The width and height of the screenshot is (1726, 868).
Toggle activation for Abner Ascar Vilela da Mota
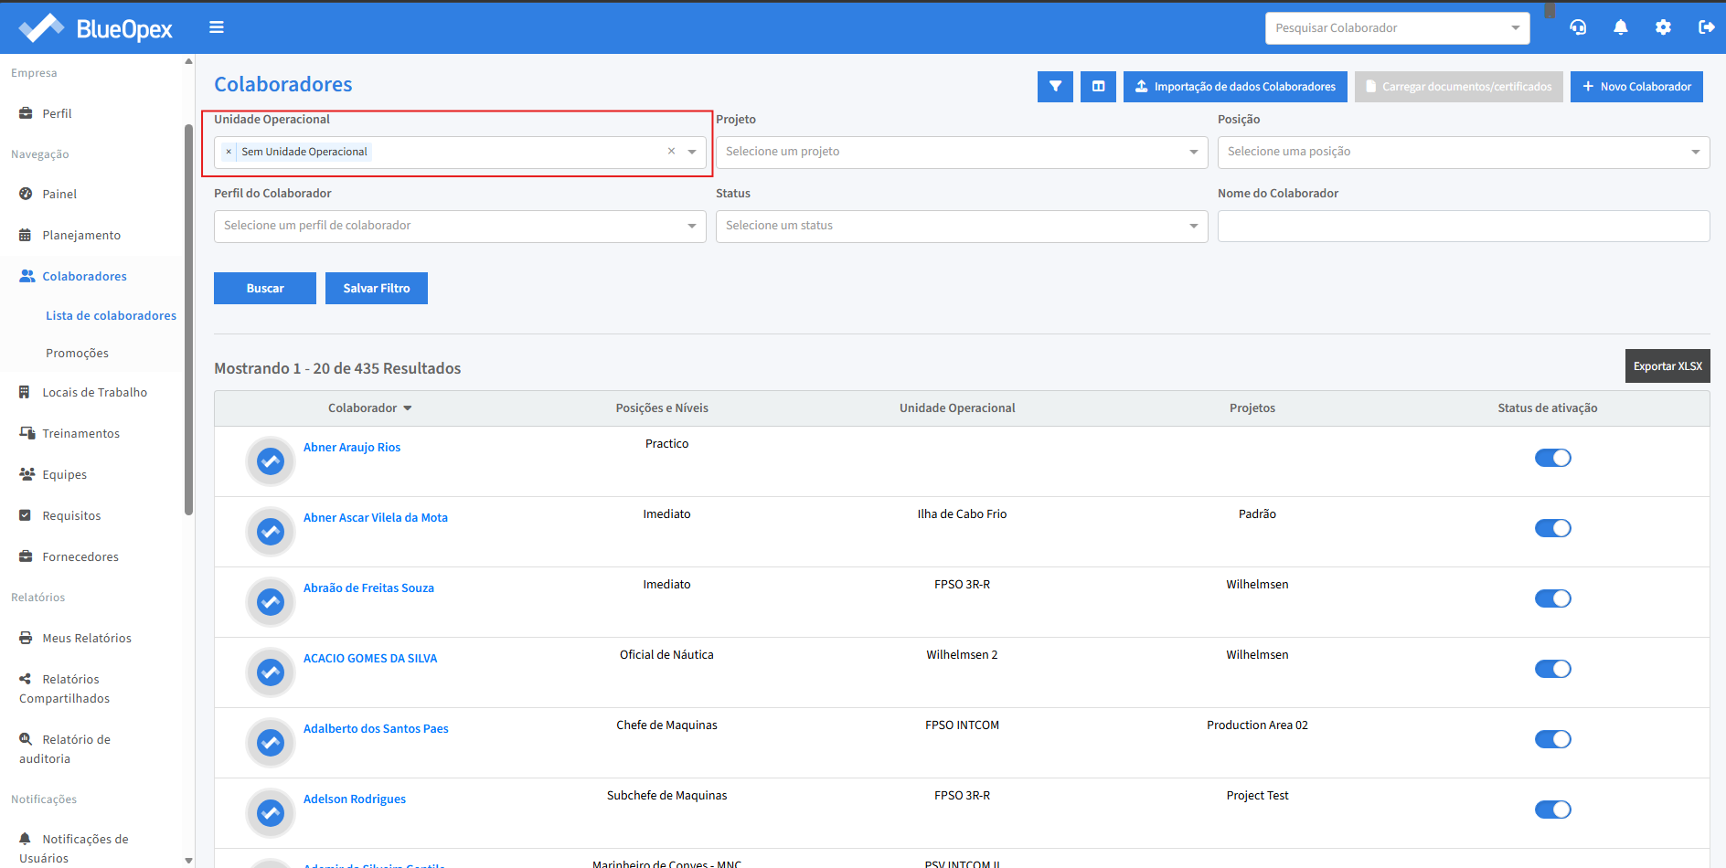click(1552, 528)
